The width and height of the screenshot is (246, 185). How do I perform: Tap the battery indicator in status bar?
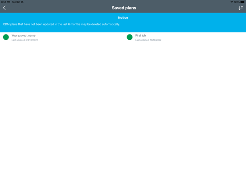(x=242, y=2)
